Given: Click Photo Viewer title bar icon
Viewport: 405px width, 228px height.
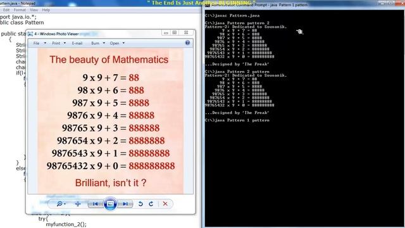Looking at the screenshot, I should pos(30,34).
